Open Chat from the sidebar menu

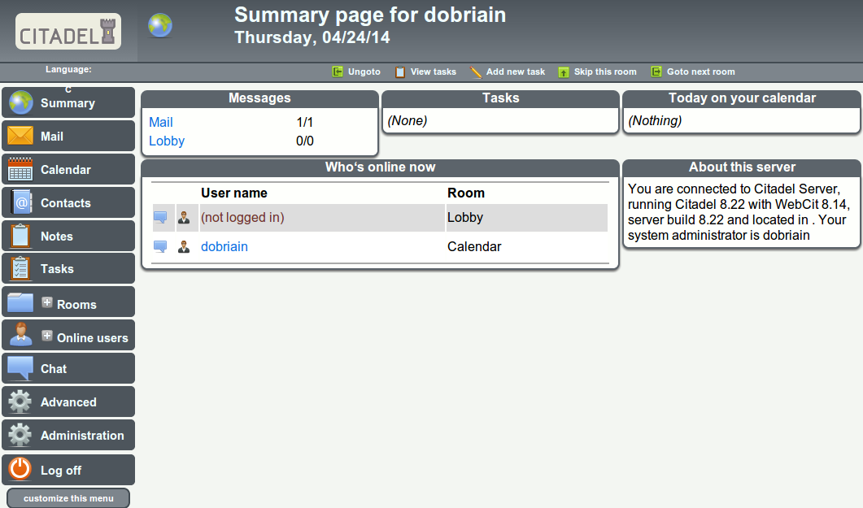(x=68, y=368)
